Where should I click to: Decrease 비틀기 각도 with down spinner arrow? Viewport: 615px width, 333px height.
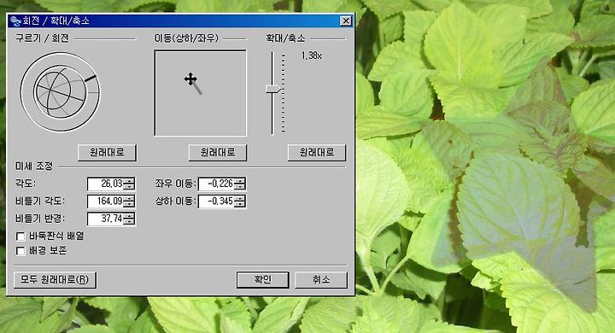129,204
